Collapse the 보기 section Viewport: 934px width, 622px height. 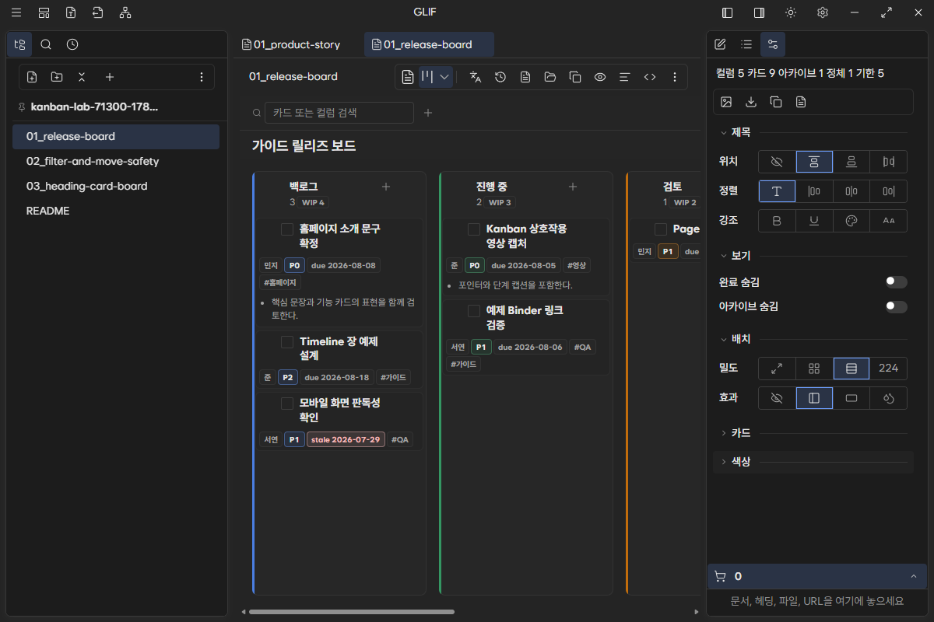tap(736, 256)
